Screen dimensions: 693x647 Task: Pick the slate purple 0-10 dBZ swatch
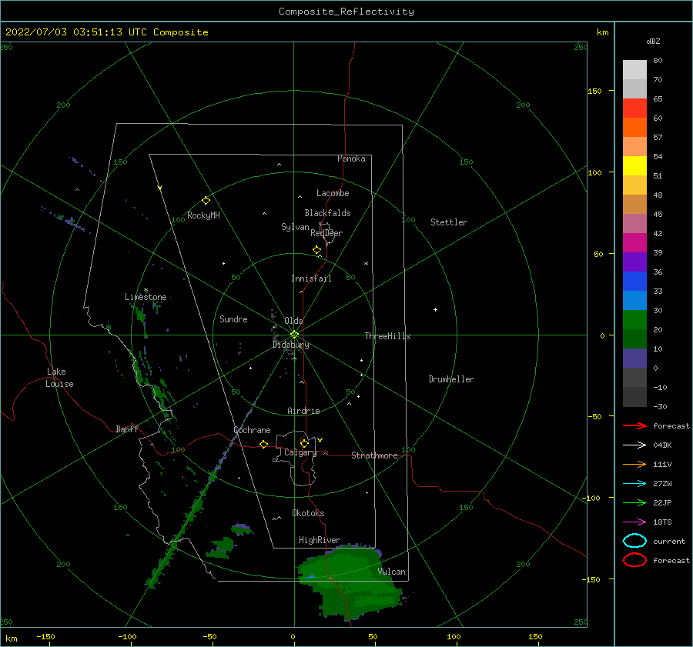(x=634, y=358)
